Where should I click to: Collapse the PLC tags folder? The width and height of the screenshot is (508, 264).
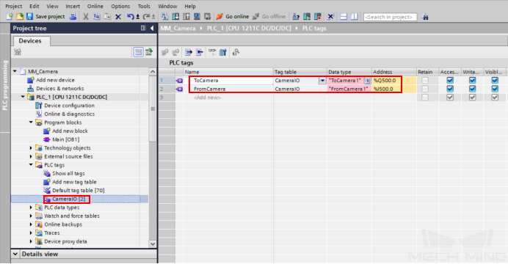point(31,165)
